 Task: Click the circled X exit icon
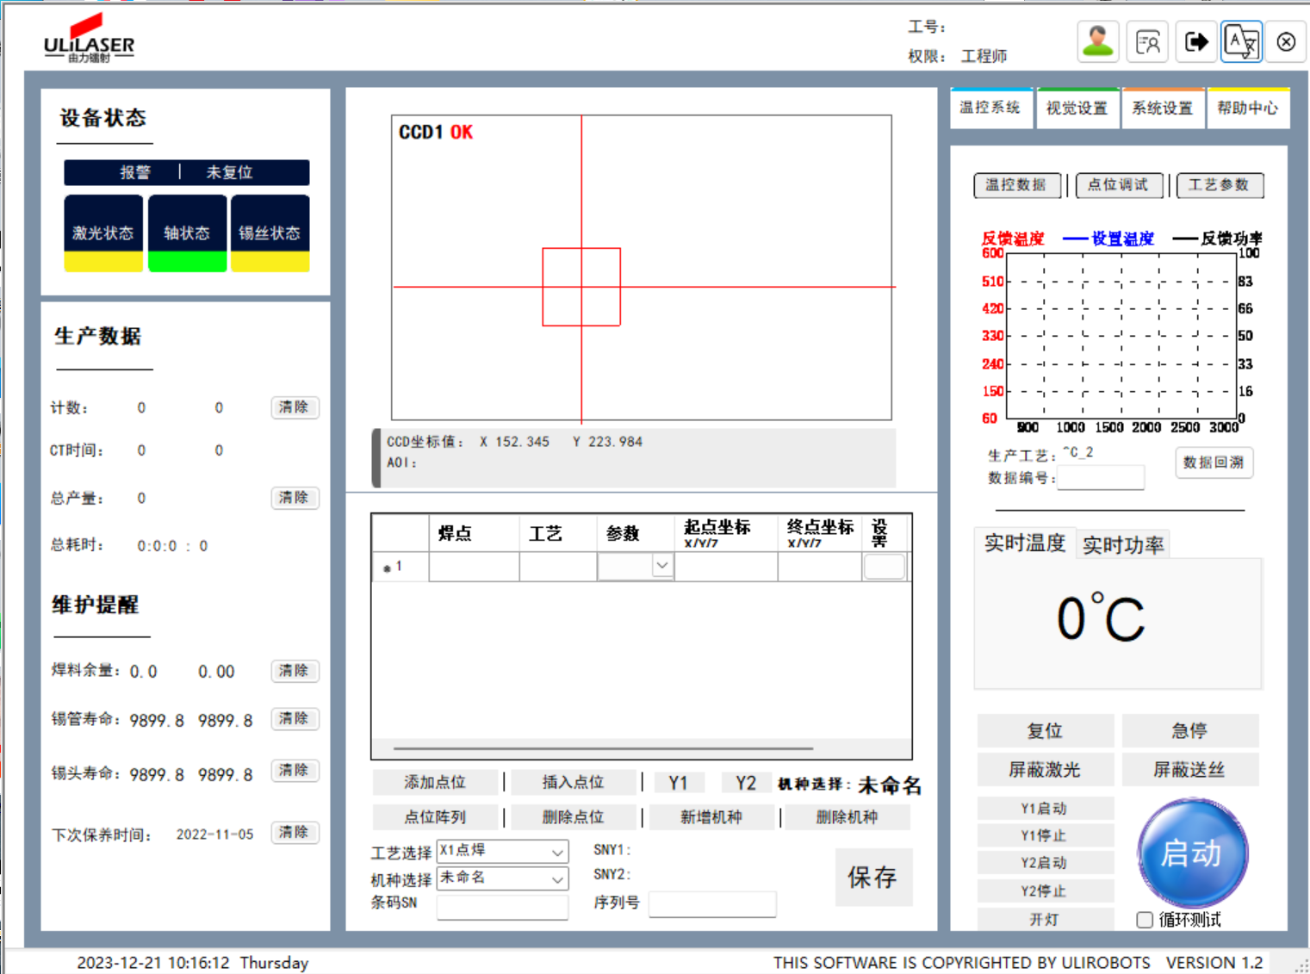click(1286, 41)
